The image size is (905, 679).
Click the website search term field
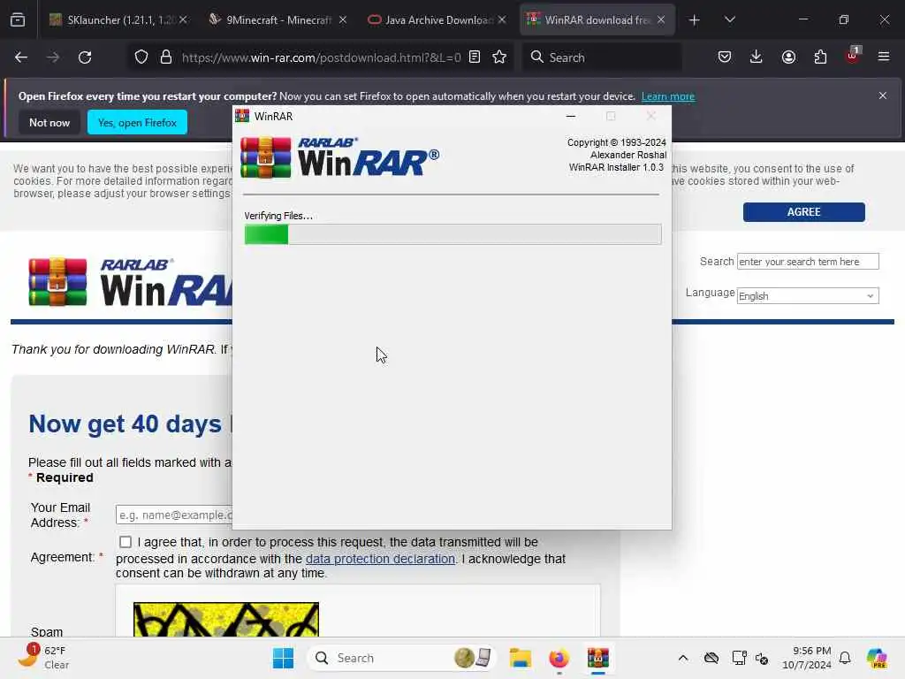point(808,262)
